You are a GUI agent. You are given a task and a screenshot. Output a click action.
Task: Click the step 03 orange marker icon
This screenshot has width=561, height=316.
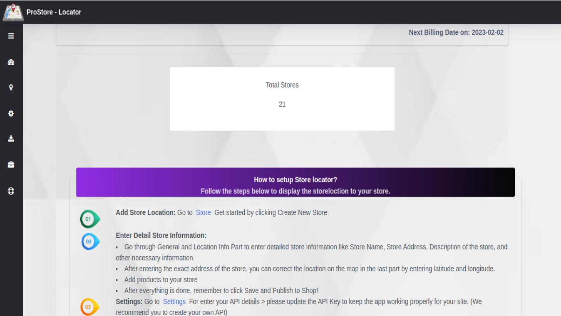click(x=90, y=307)
